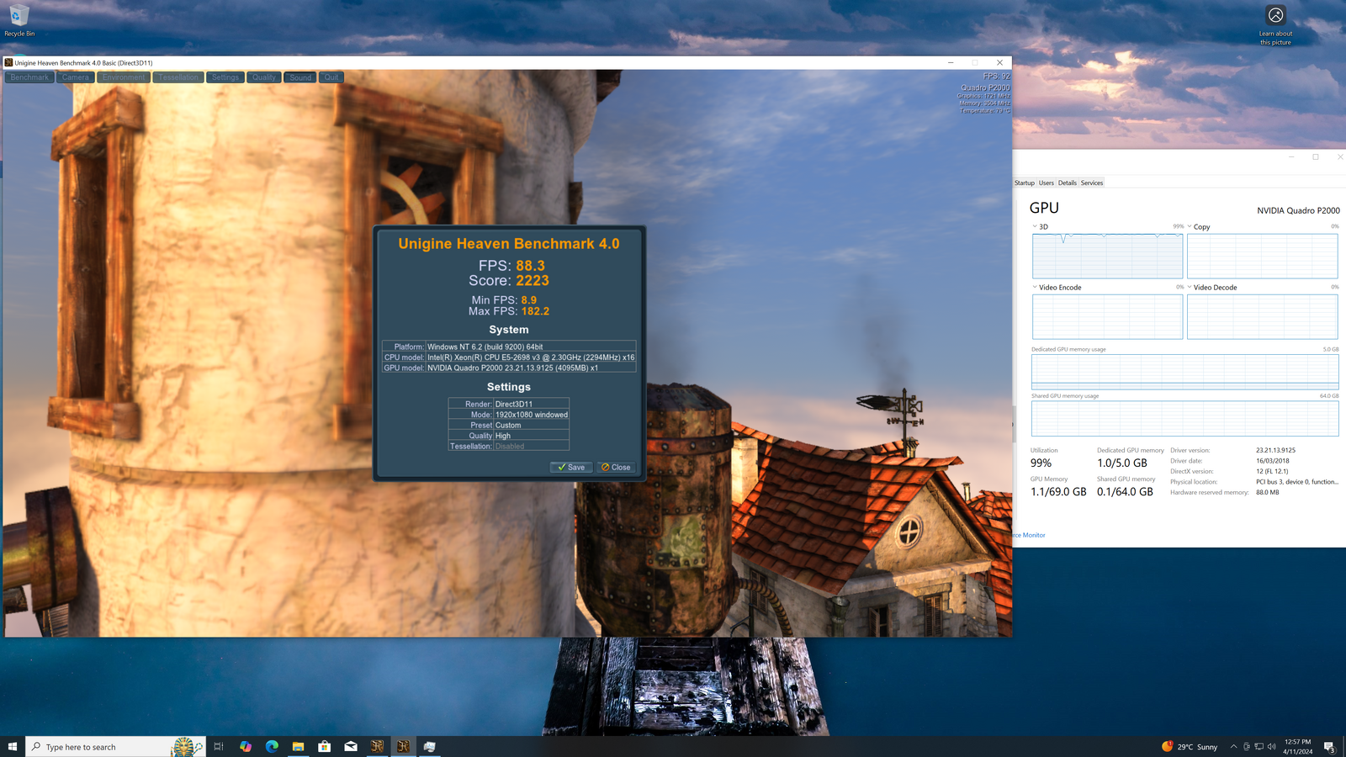The image size is (1346, 757).
Task: Open the weather widget showing 29°C Sunny
Action: [1190, 746]
